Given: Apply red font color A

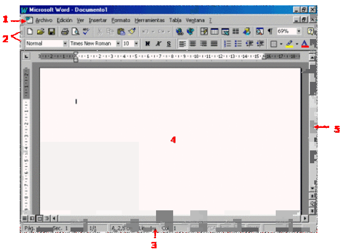Looking at the screenshot, I should (x=305, y=44).
